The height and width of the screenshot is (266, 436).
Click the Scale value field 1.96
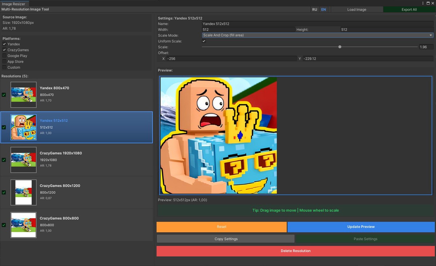(426, 47)
